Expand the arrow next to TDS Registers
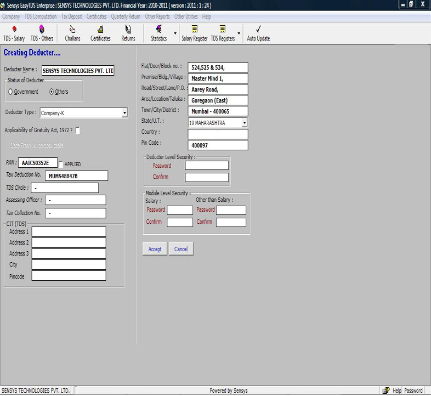Screen dimensions: 431x396 click(239, 33)
